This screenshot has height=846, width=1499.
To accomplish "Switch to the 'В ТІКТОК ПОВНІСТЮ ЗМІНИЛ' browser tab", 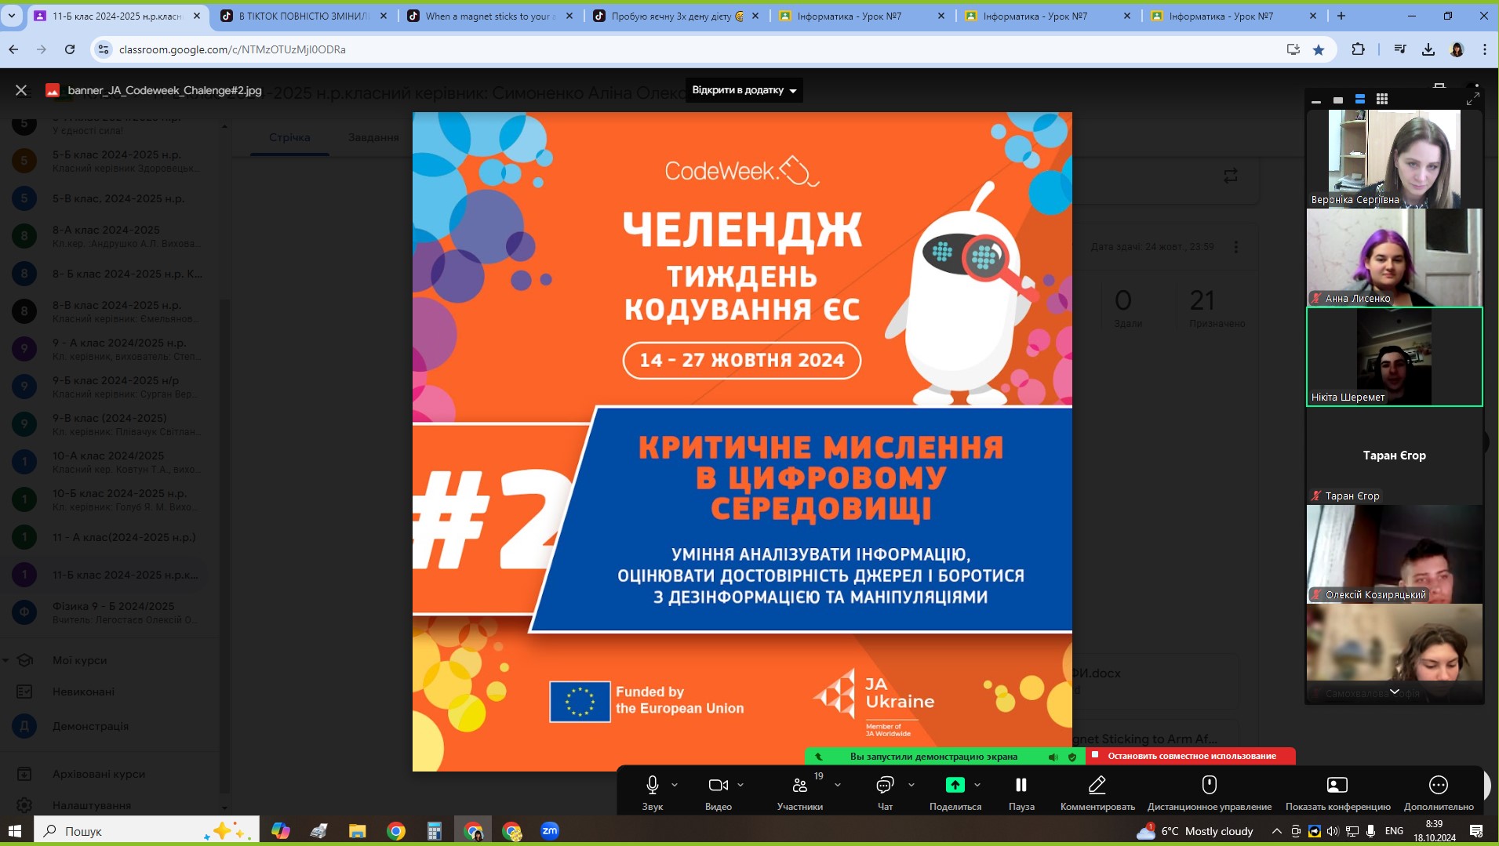I will [303, 16].
